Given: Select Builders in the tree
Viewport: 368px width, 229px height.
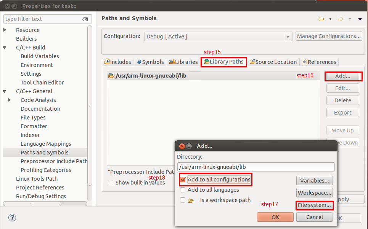Looking at the screenshot, I should pyautogui.click(x=26, y=39).
